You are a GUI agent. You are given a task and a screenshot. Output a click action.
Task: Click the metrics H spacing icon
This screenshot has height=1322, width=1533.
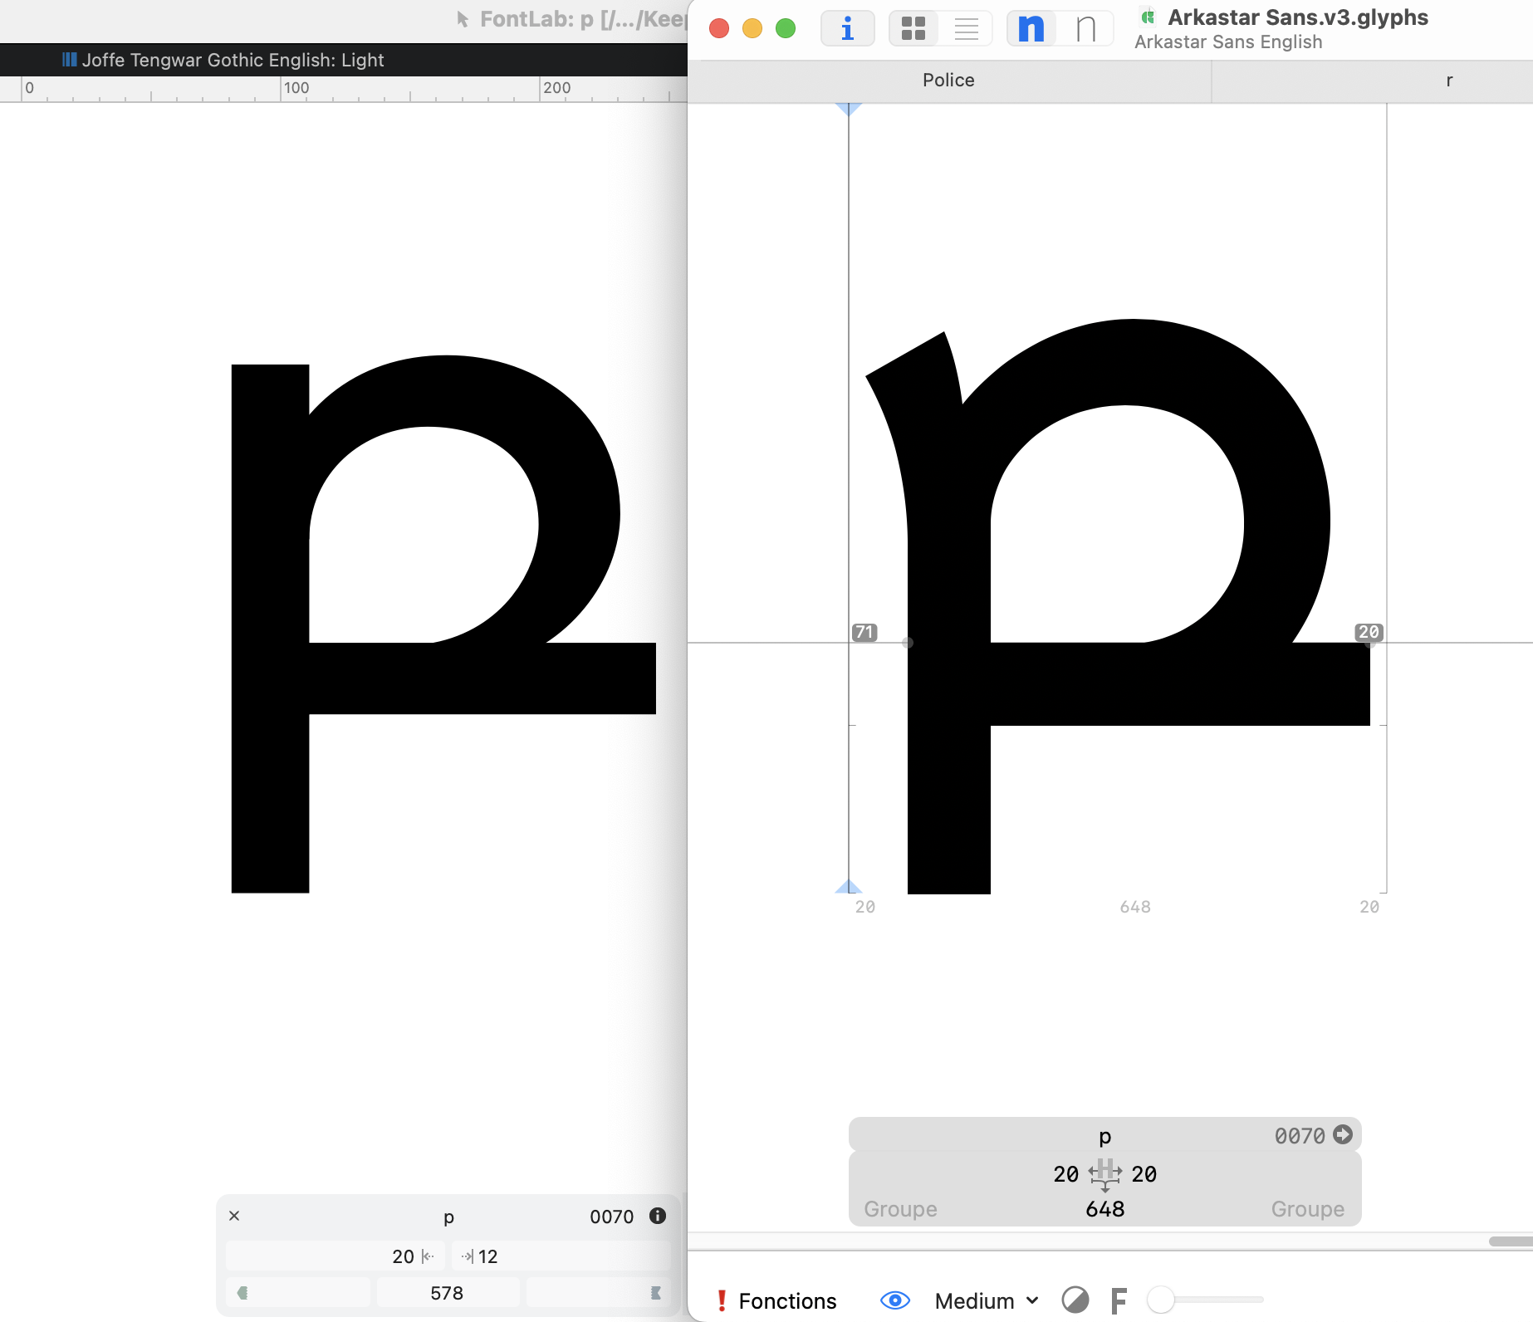[1105, 1174]
